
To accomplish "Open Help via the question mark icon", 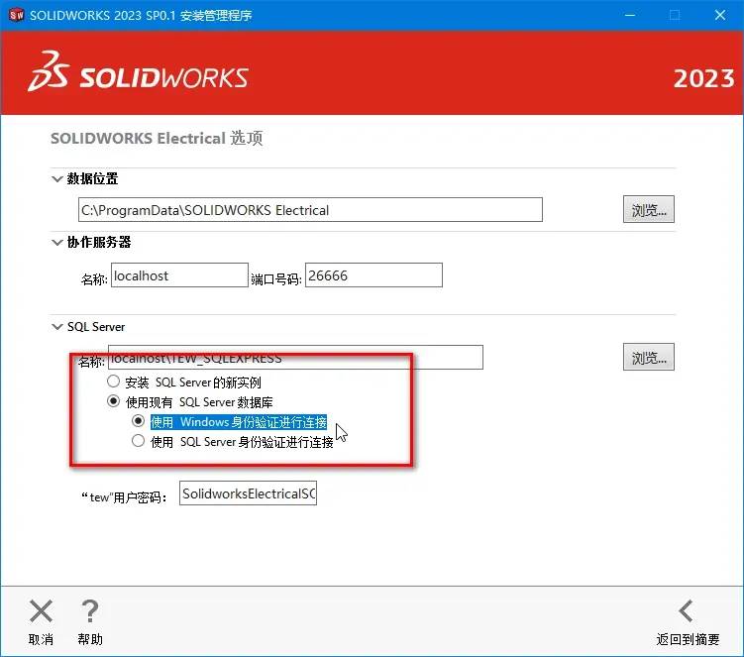I will [90, 611].
